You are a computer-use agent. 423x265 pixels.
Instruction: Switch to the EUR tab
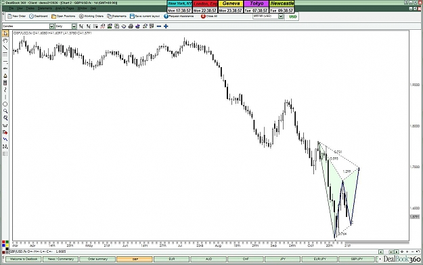[172, 259]
